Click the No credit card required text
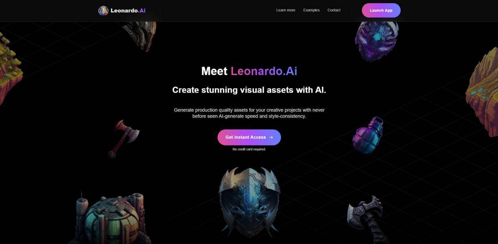Image resolution: width=498 pixels, height=244 pixels. click(x=249, y=149)
